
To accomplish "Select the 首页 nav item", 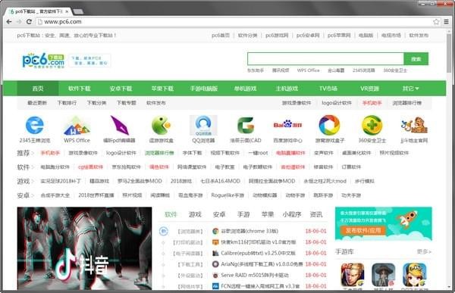I will [x=38, y=89].
